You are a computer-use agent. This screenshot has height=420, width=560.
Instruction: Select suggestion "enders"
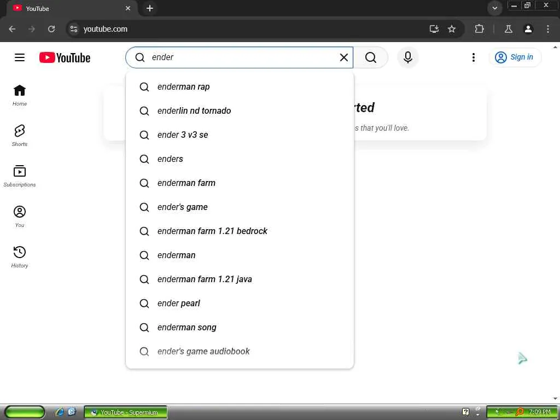[x=240, y=159]
